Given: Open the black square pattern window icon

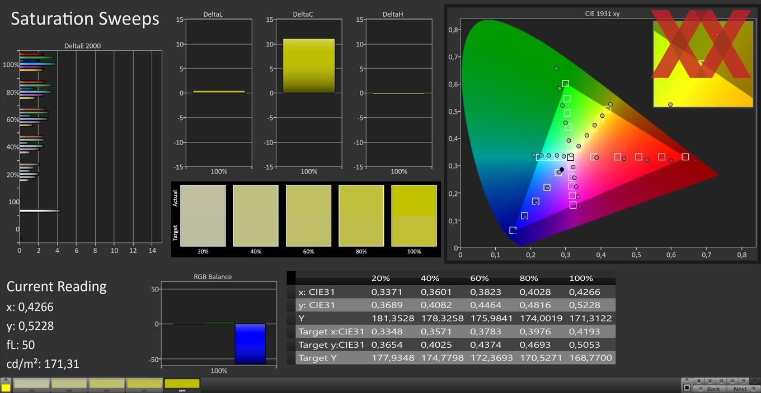Looking at the screenshot, I should pos(687,387).
